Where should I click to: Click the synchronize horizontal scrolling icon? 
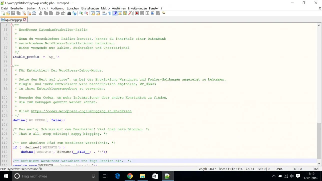coord(98,13)
